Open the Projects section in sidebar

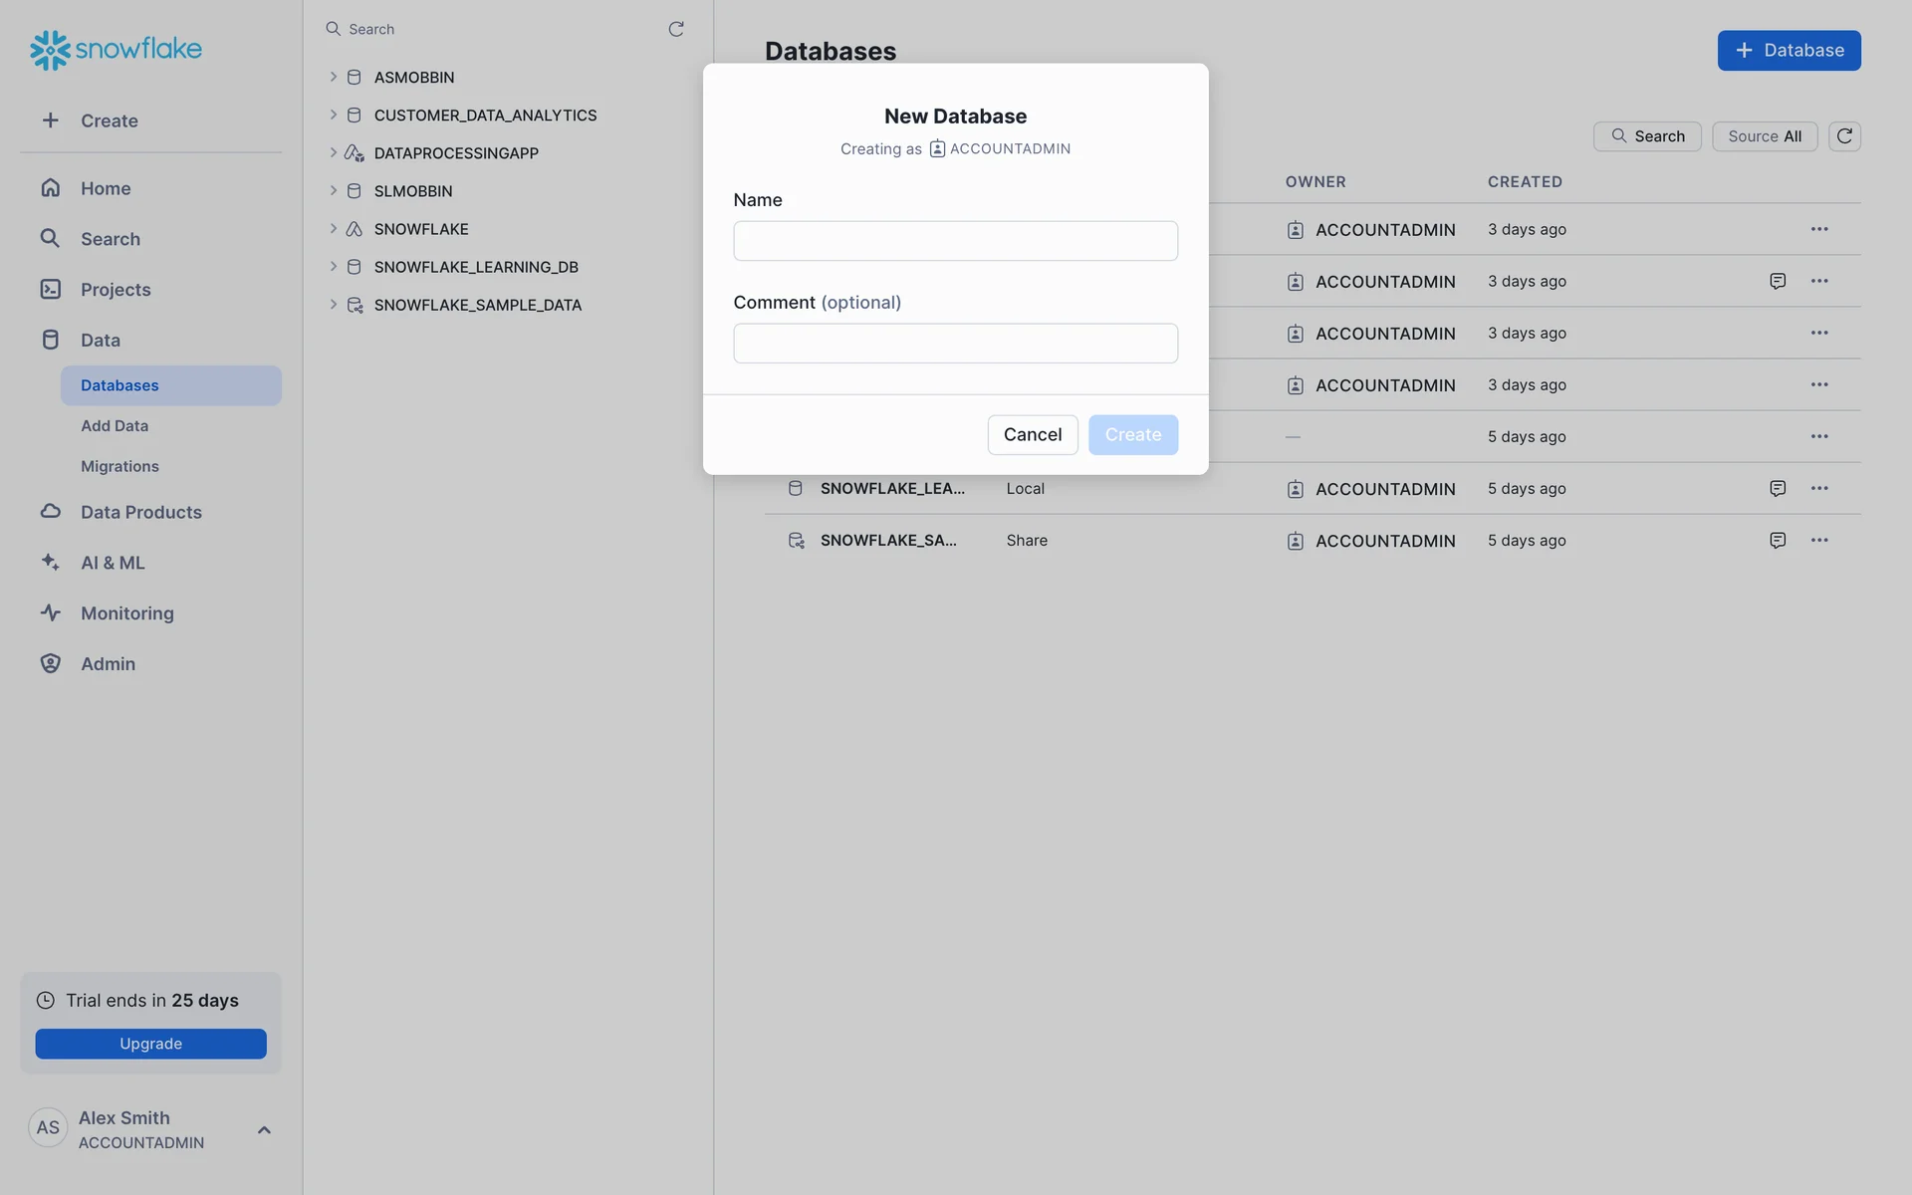[x=116, y=290]
